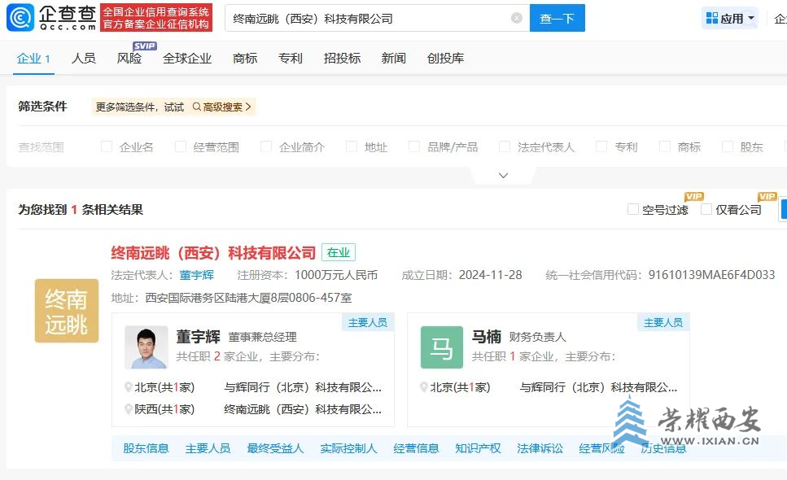Open the 应用 grid menu
The image size is (787, 480).
pyautogui.click(x=730, y=19)
